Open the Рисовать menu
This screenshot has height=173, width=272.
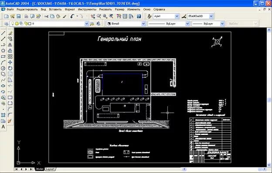pyautogui.click(x=105, y=9)
